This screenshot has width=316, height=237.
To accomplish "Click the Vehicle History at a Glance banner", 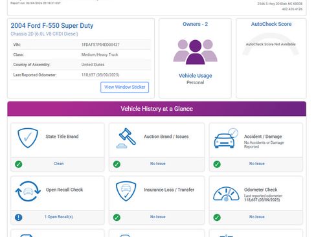I will click(157, 109).
